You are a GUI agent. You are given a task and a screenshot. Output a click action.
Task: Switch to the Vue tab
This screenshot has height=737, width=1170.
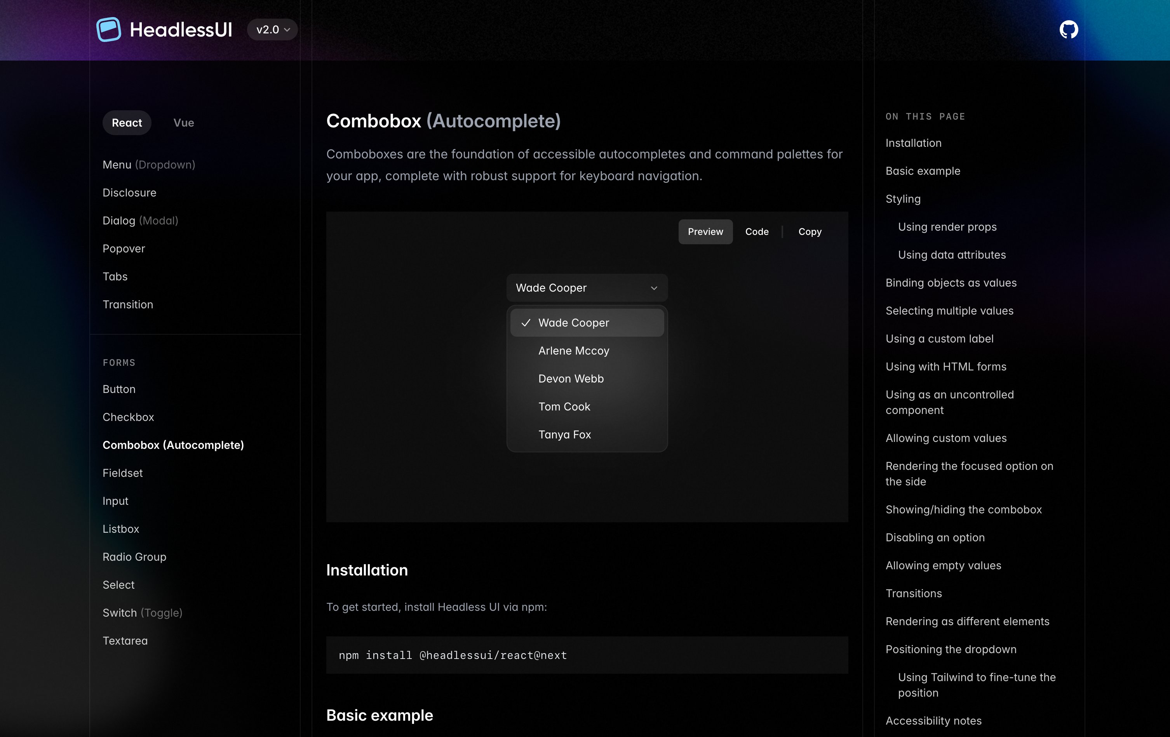point(184,123)
